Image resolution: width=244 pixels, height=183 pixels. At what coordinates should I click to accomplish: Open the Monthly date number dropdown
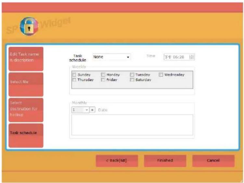[80, 110]
